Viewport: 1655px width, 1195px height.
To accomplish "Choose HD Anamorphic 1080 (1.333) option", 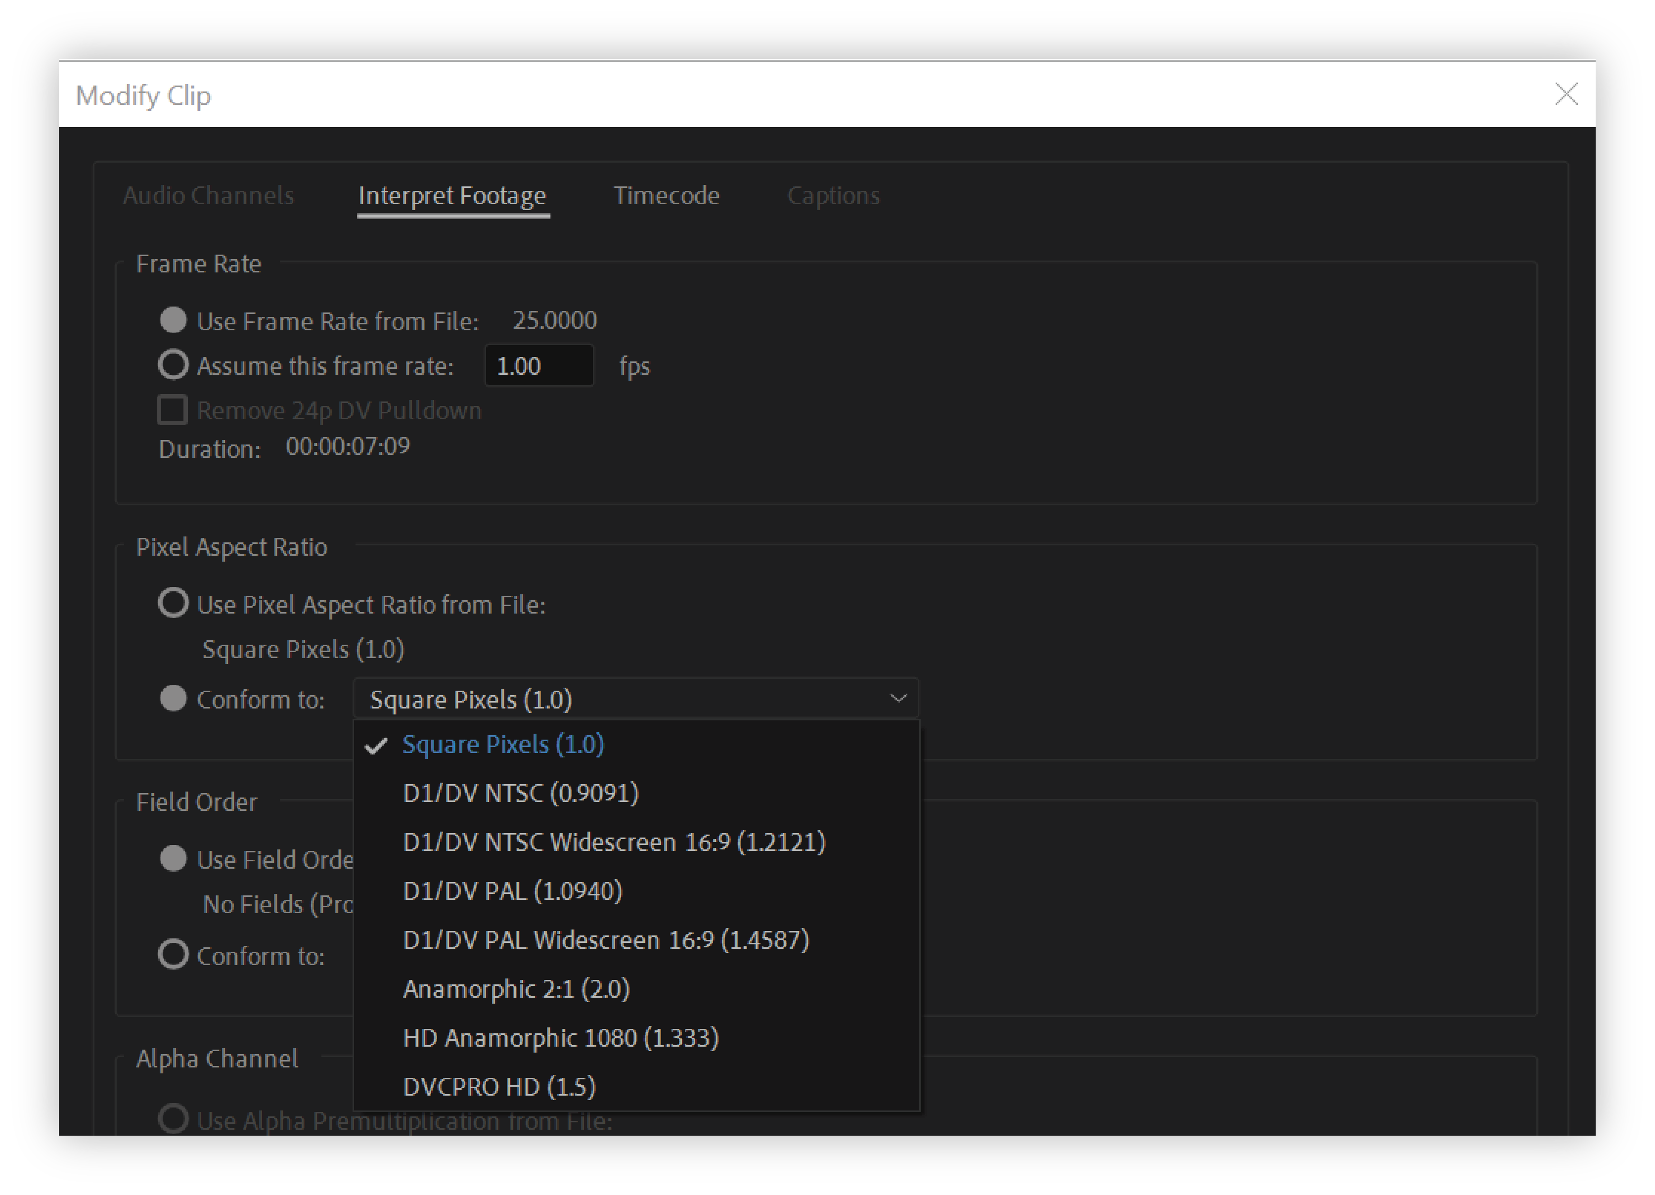I will click(x=635, y=1037).
